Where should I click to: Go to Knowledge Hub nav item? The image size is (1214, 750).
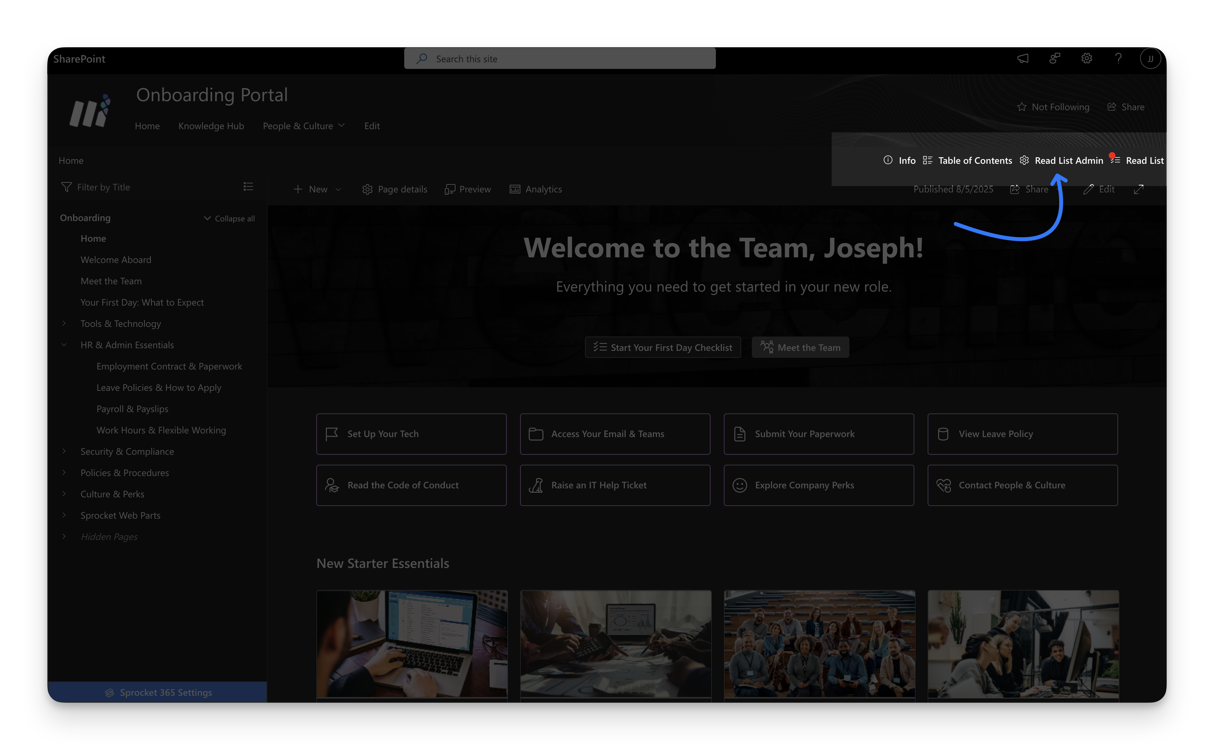tap(211, 126)
